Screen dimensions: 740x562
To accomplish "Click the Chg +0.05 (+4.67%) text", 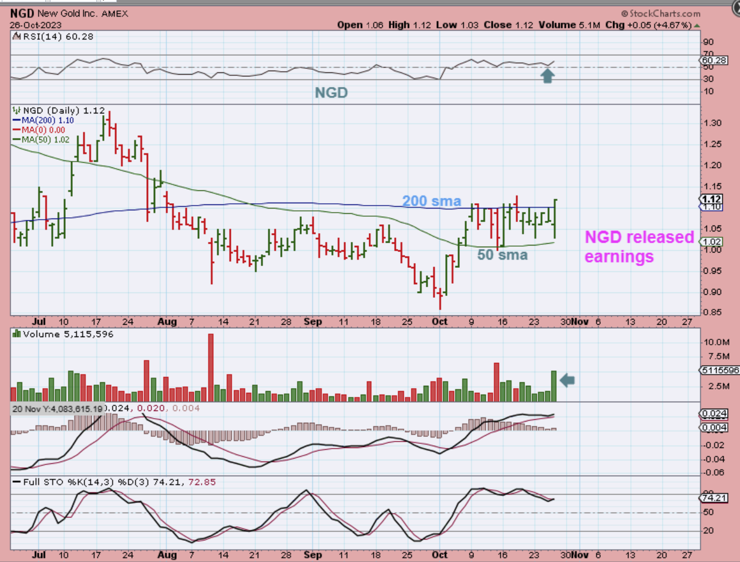I will point(648,25).
